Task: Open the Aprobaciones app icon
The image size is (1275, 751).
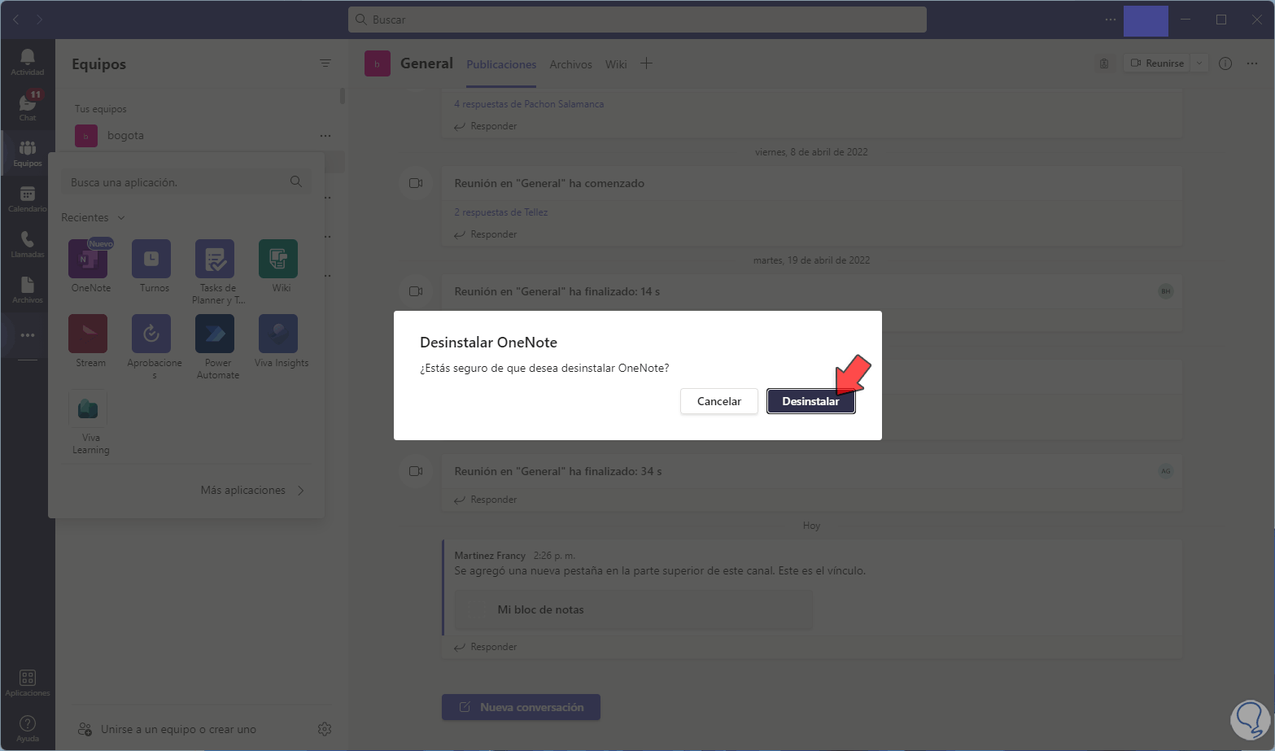Action: coord(151,334)
